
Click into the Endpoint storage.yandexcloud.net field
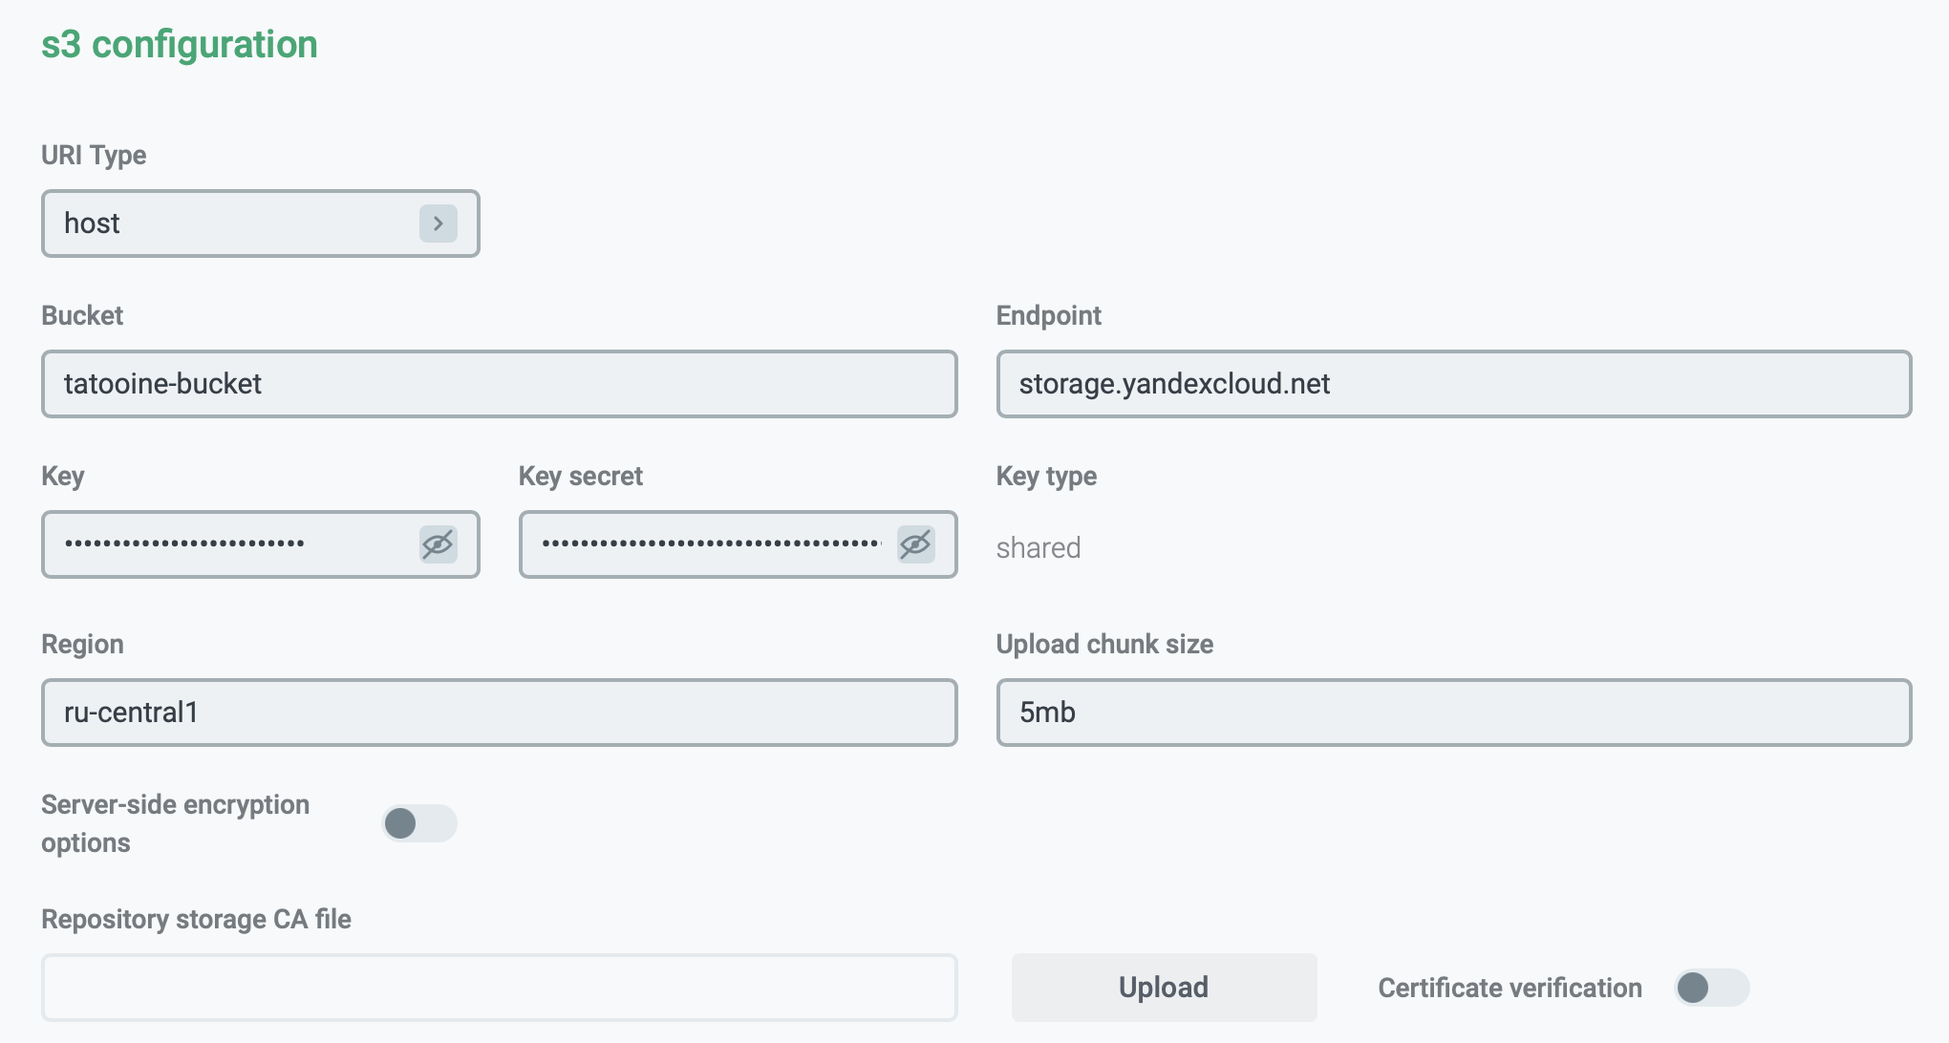pos(1452,384)
